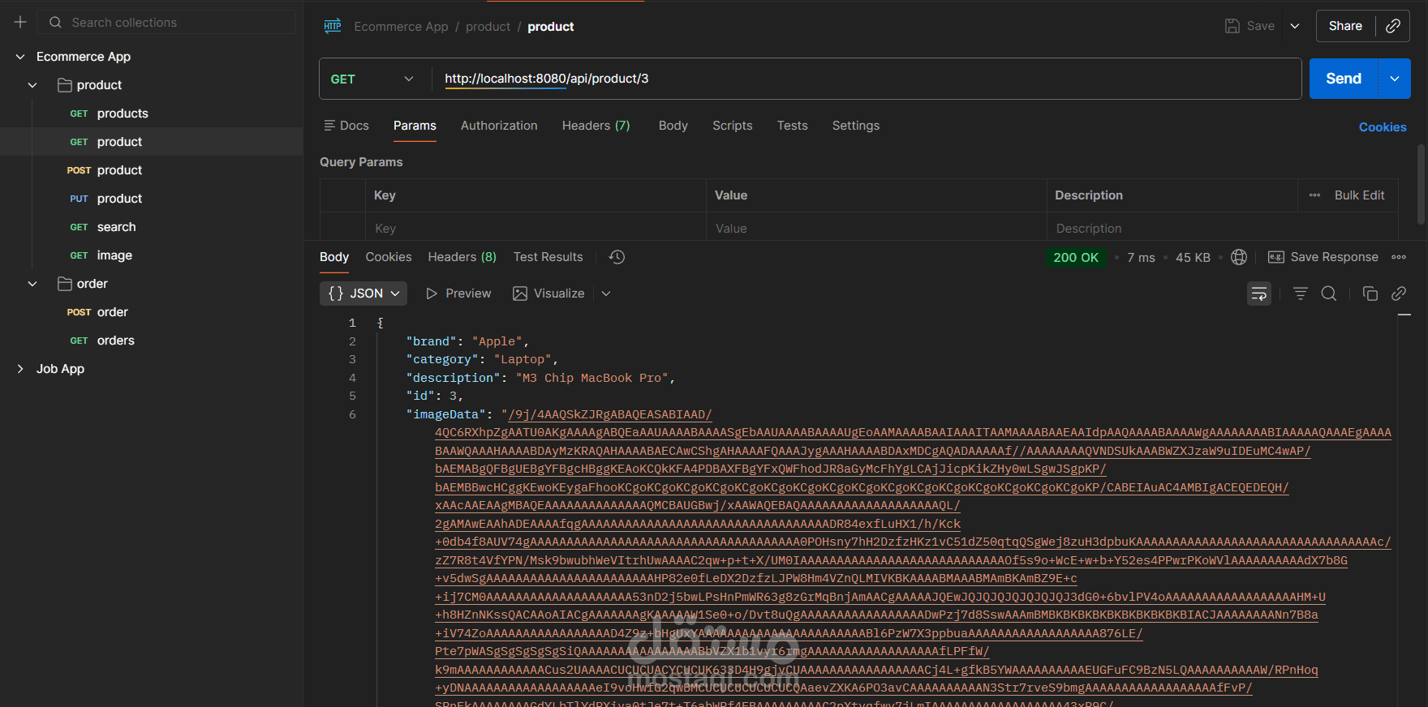Switch to the Authorization tab
1428x707 pixels.
coord(499,126)
